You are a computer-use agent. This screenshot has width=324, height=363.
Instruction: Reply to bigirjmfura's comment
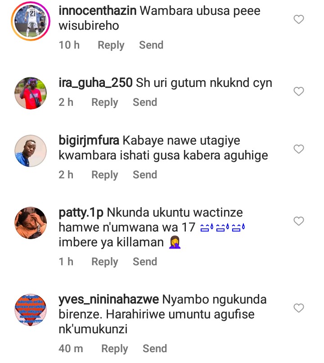(x=105, y=175)
